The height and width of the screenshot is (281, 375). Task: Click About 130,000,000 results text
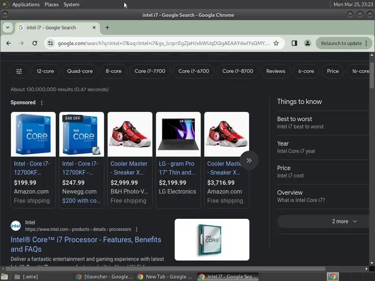click(60, 89)
